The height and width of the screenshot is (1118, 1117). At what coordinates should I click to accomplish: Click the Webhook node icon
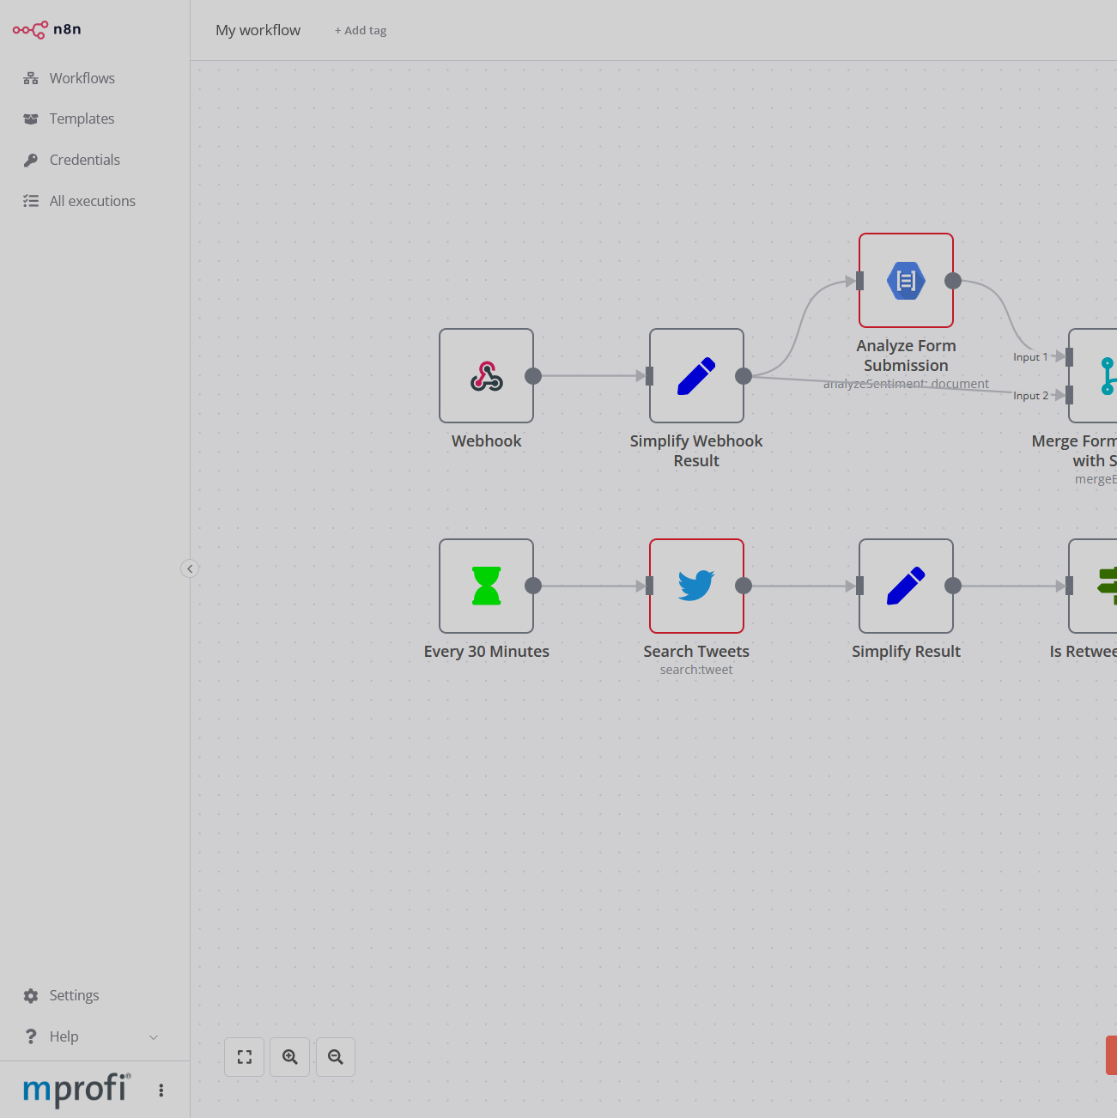(486, 376)
